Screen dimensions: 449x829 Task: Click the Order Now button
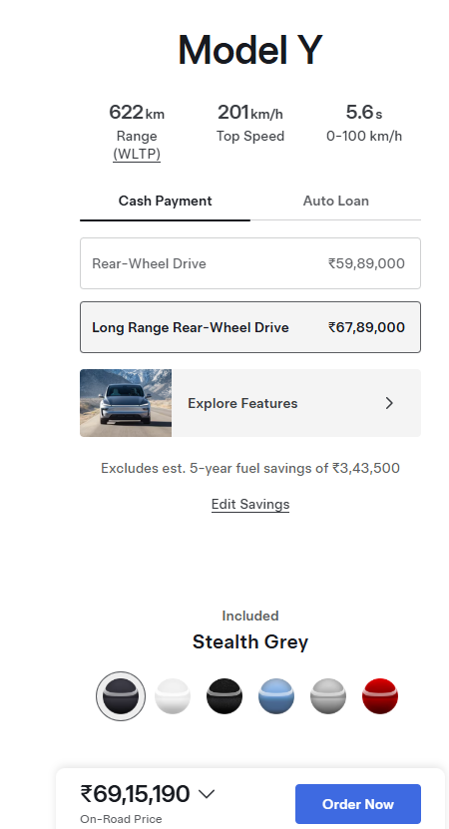coord(358,804)
